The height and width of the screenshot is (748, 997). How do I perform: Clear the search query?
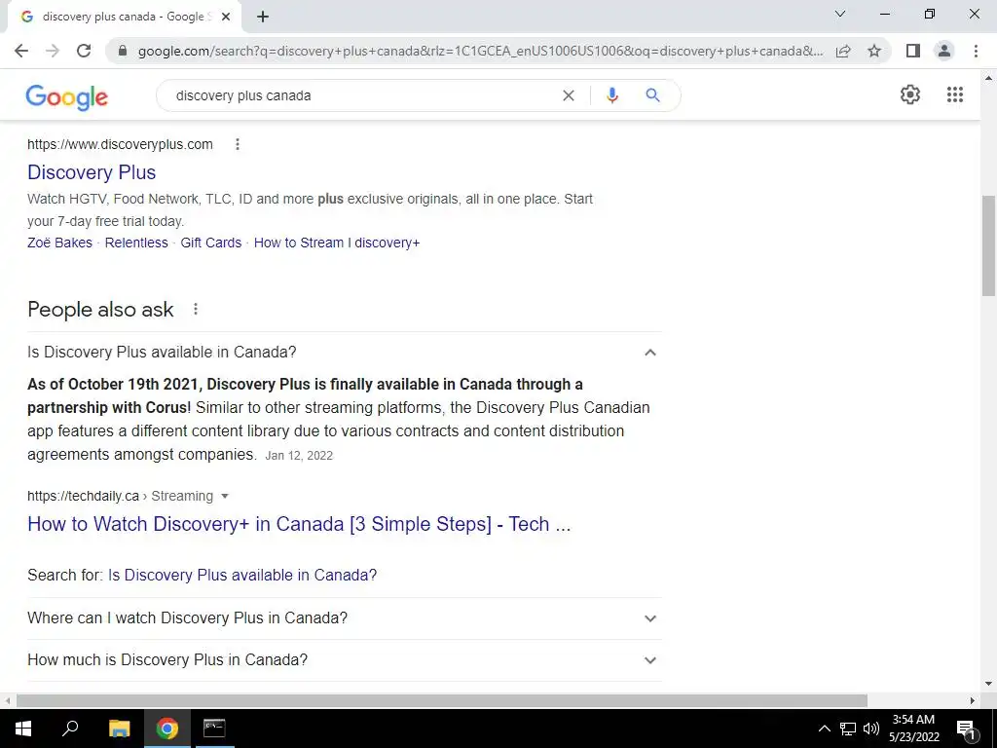click(569, 95)
